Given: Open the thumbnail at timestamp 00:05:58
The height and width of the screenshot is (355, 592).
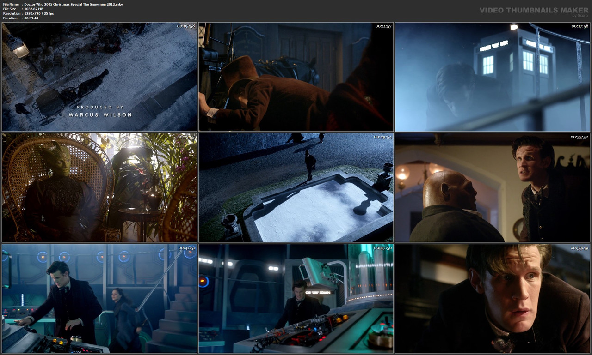Looking at the screenshot, I should (x=99, y=77).
